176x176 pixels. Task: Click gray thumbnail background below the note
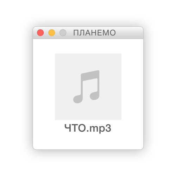click(88, 112)
